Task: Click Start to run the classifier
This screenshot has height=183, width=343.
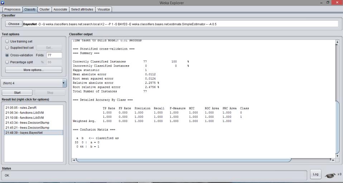Action: pyautogui.click(x=17, y=93)
